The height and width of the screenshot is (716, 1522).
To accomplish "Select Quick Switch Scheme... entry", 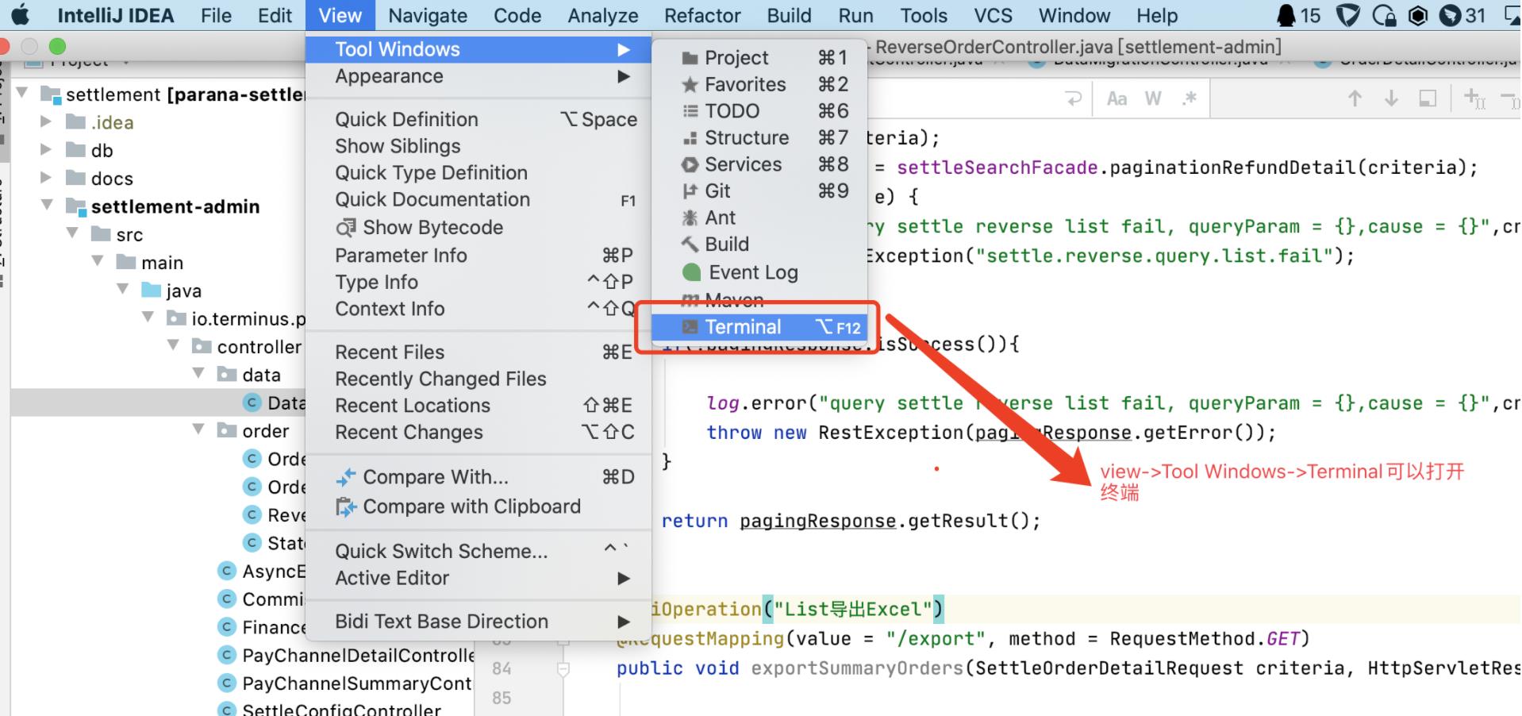I will 479,551.
